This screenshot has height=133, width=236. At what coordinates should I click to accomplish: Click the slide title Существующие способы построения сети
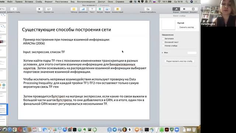(x=66, y=30)
